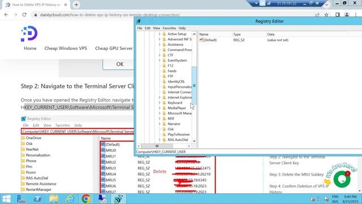
Task: Expand the Keyboard registry key
Action: (x=160, y=103)
